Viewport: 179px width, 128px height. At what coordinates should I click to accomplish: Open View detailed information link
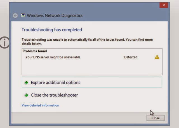pos(40,105)
